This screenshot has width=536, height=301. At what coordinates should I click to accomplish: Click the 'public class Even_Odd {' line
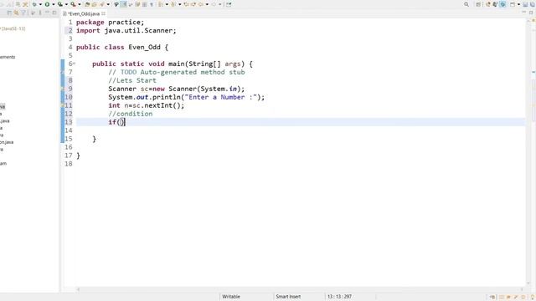[122, 47]
